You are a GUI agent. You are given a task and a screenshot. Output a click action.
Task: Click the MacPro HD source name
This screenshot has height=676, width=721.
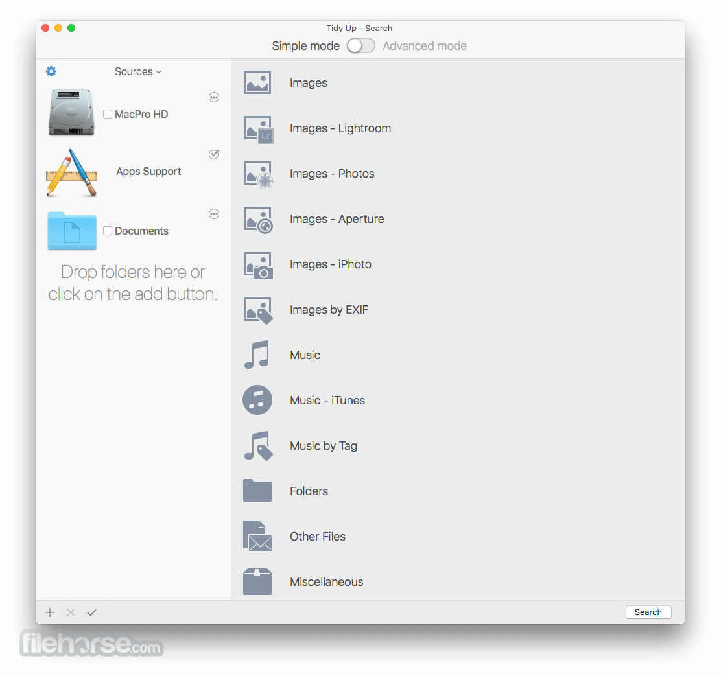141,115
